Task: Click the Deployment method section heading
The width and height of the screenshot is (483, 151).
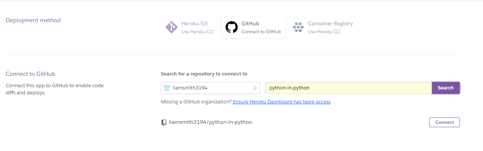Action: click(33, 20)
